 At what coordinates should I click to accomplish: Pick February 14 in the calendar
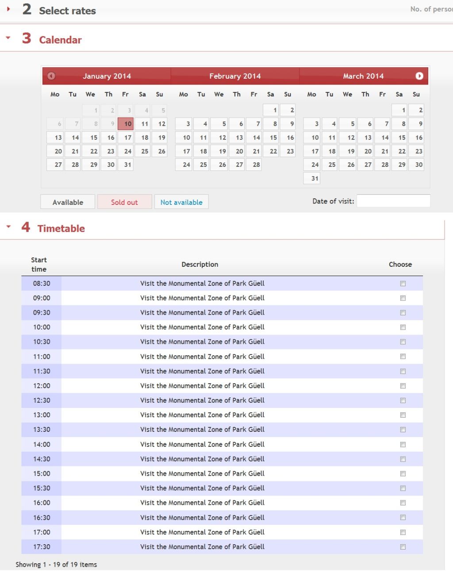(x=254, y=138)
